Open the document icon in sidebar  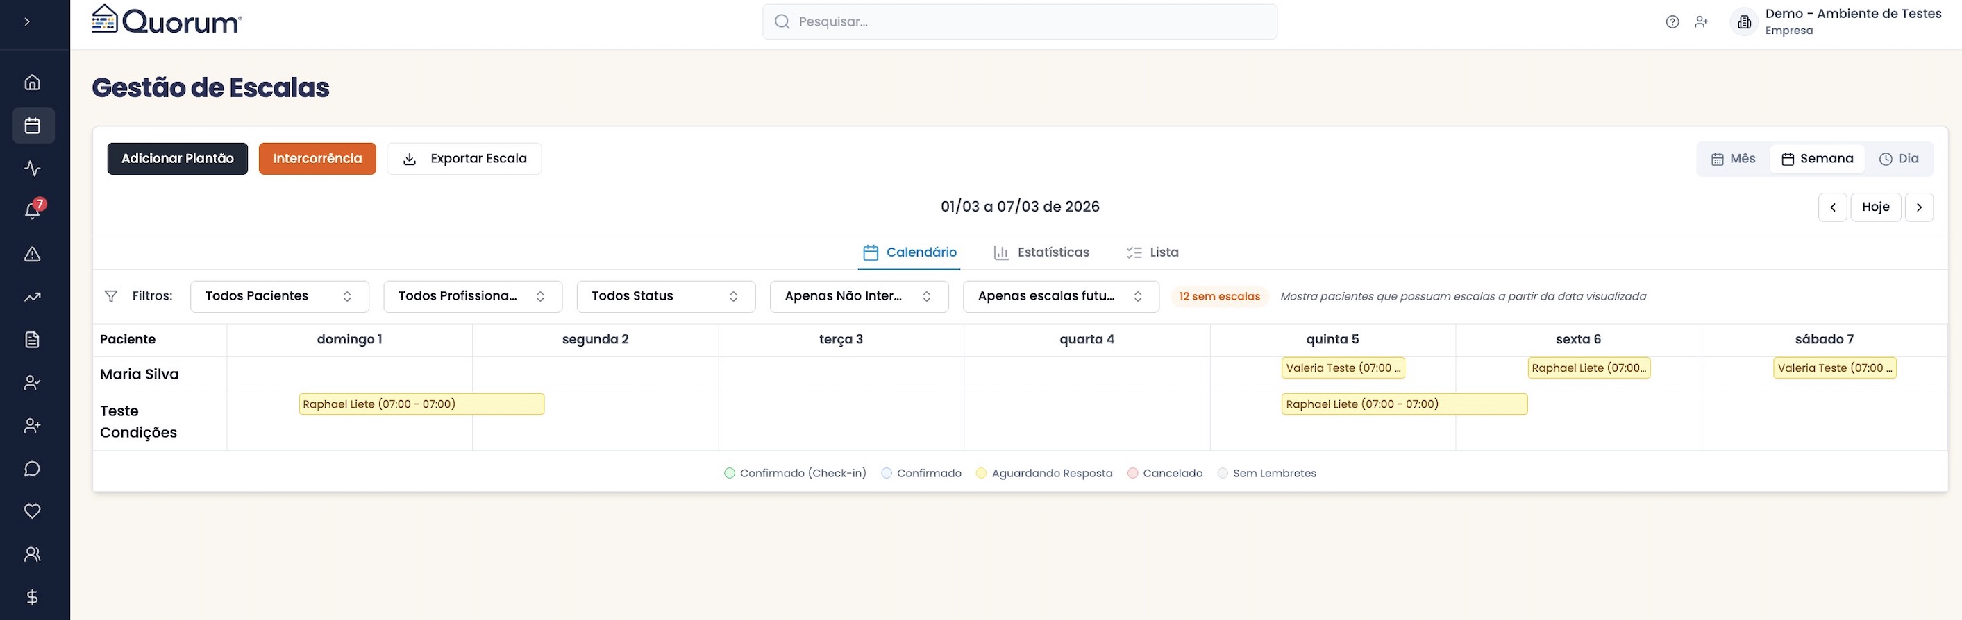pyautogui.click(x=32, y=340)
